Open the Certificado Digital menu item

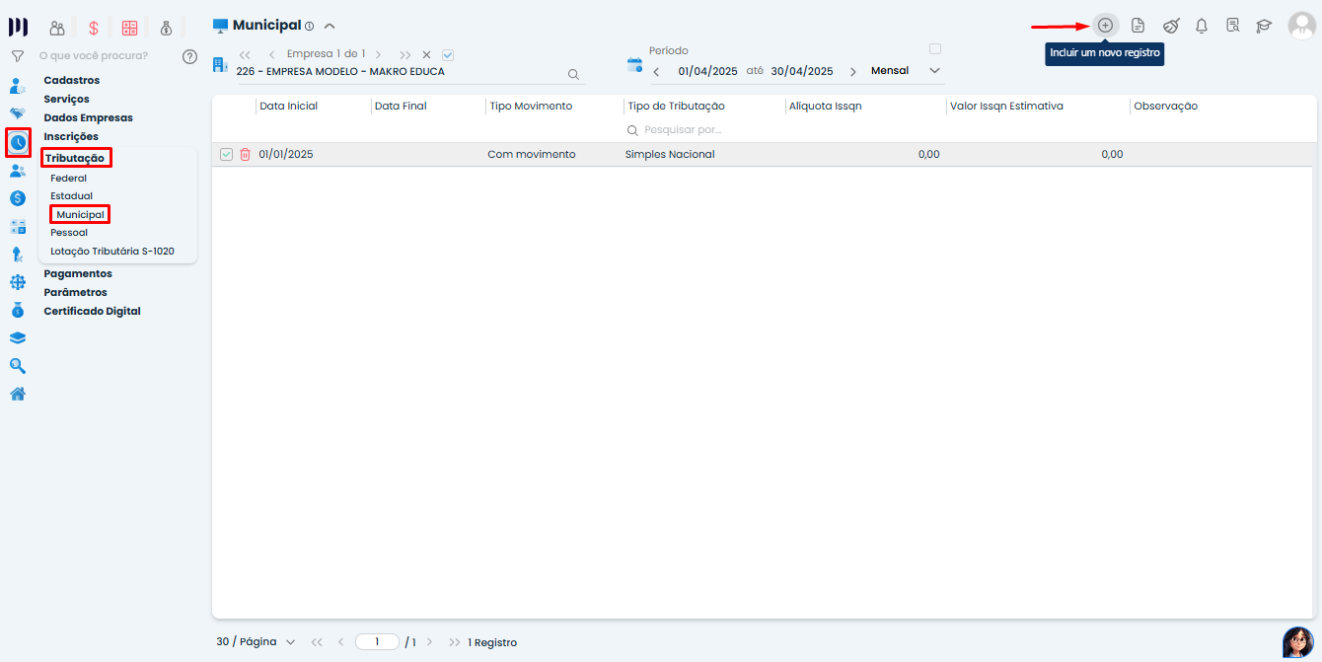[x=92, y=311]
